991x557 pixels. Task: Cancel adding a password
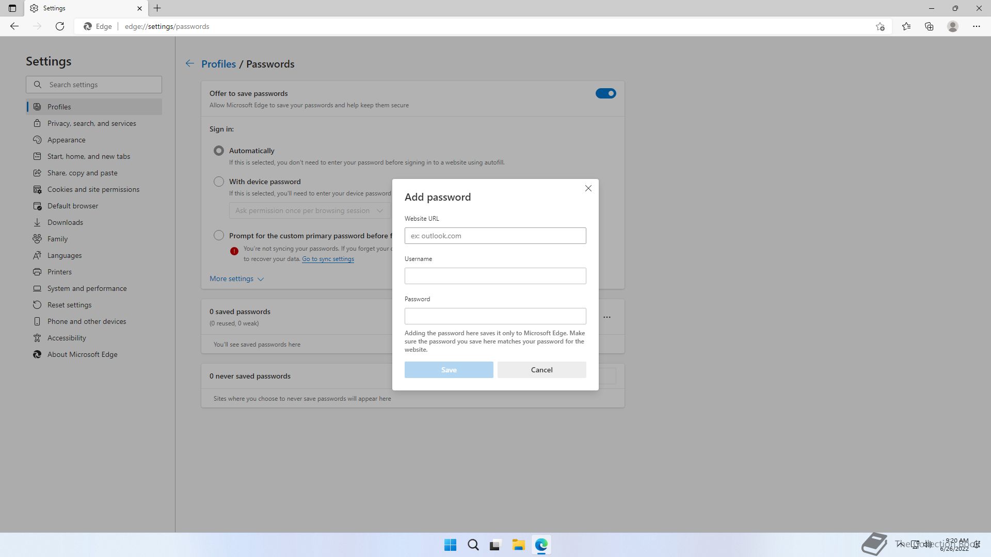[x=541, y=370]
